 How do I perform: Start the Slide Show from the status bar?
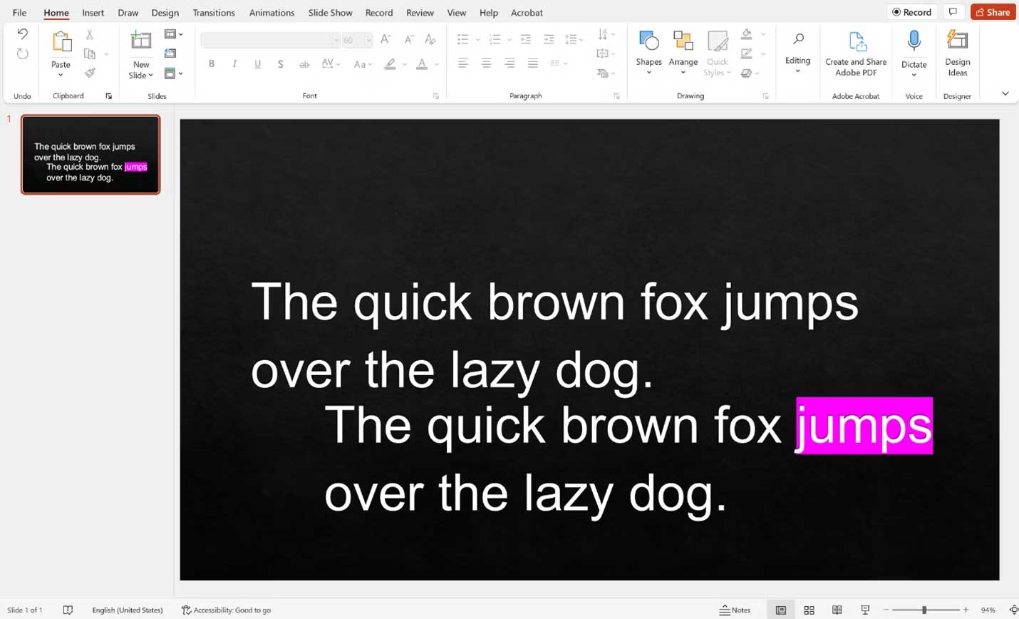pyautogui.click(x=864, y=610)
